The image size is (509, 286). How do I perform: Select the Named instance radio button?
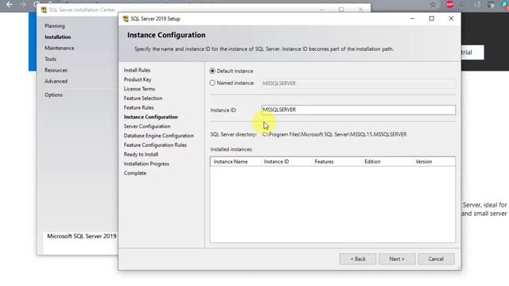(x=212, y=83)
